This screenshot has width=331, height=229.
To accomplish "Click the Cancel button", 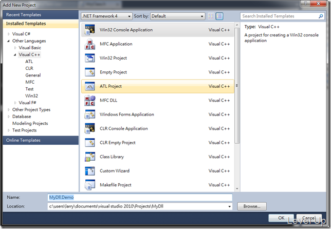I will pyautogui.click(x=309, y=218).
